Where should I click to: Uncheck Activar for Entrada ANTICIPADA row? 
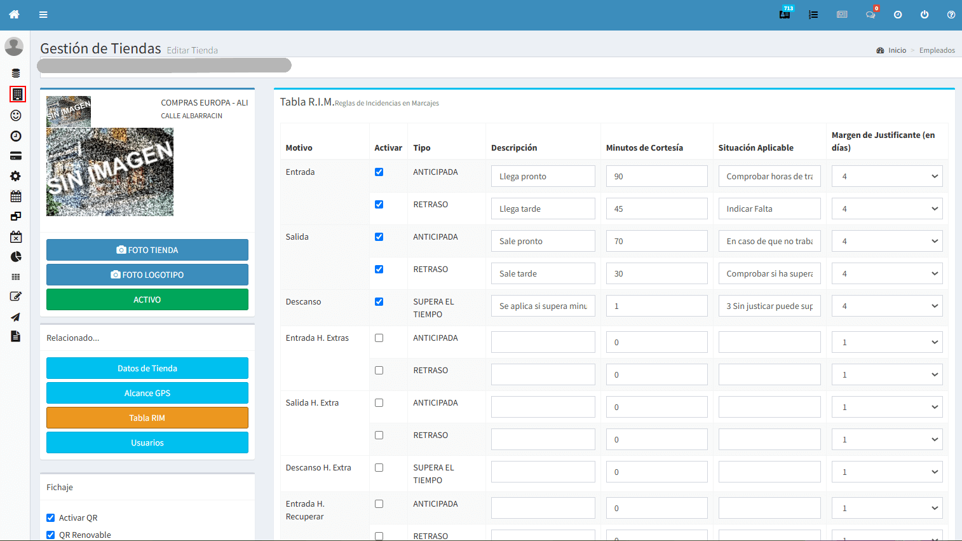379,172
